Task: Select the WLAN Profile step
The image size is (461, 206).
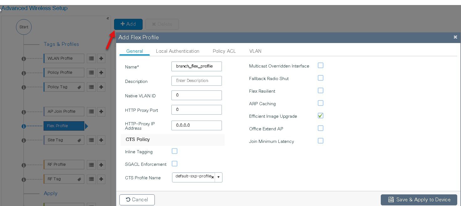Action: [x=64, y=58]
